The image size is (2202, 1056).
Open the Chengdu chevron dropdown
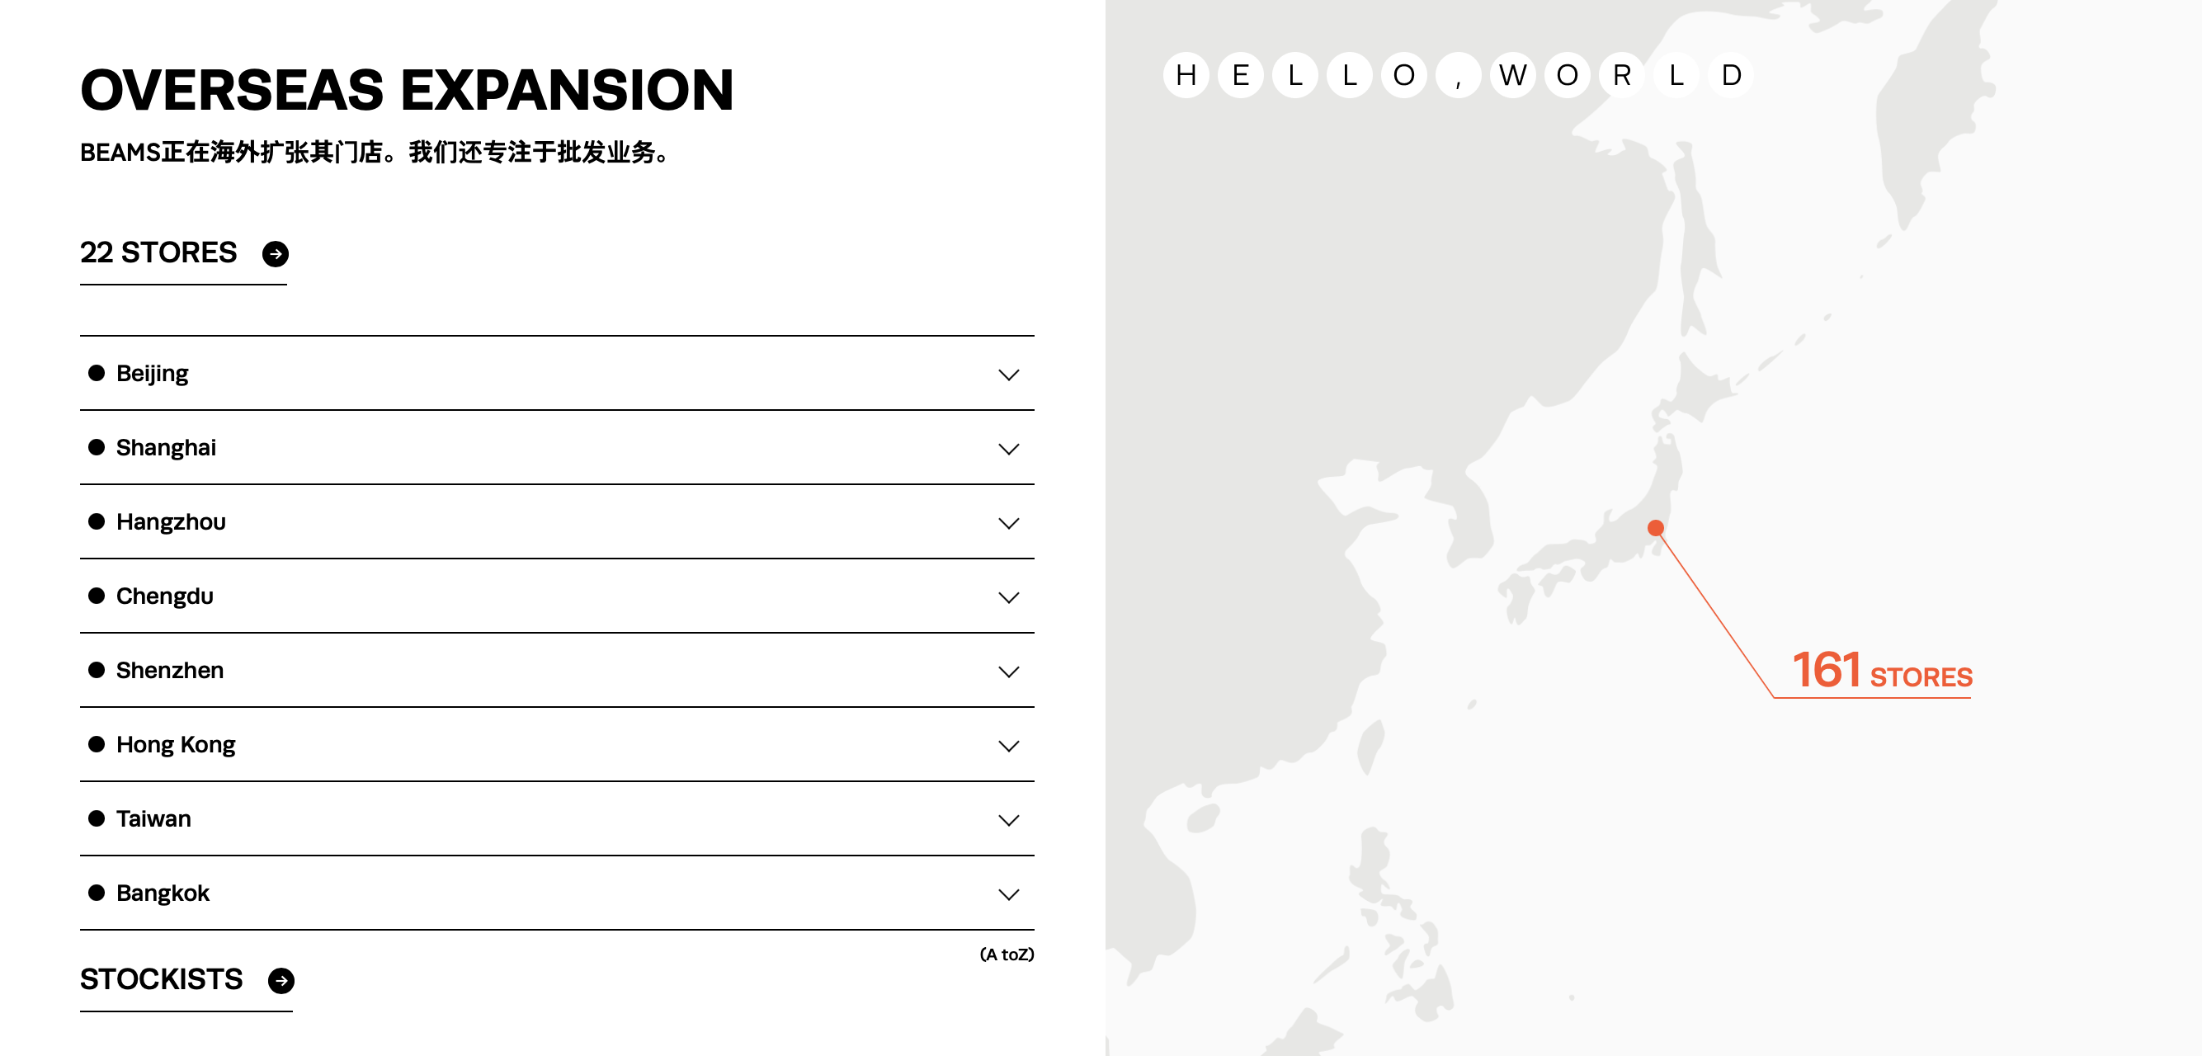tap(1009, 597)
